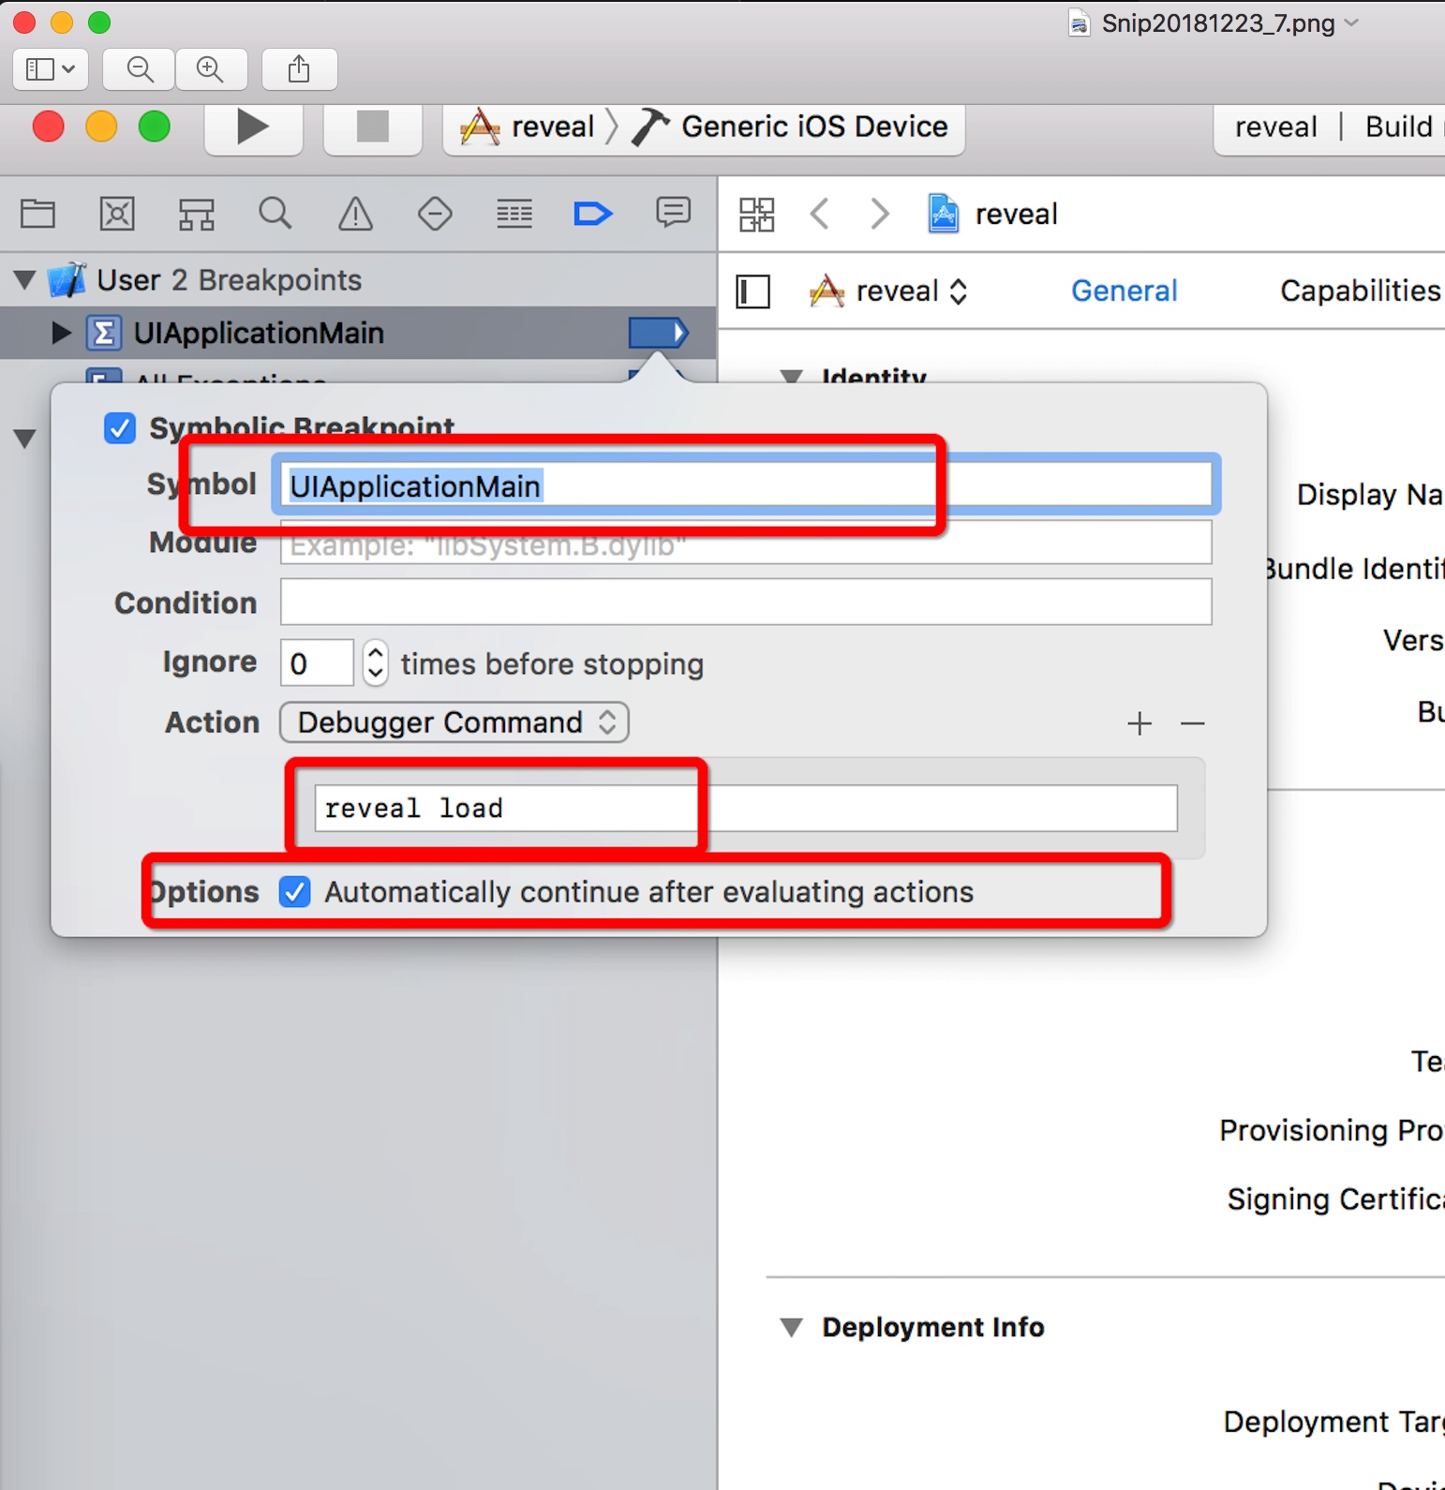Screen dimensions: 1445x1490
Task: Click the Snip20181223_7.png document proxy icon
Action: click(x=1080, y=22)
